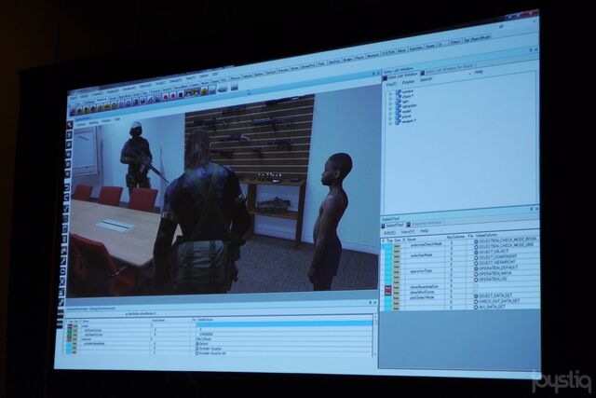Select the 'camera' entry in Data List
This screenshot has width=596, height=398.
(x=408, y=91)
